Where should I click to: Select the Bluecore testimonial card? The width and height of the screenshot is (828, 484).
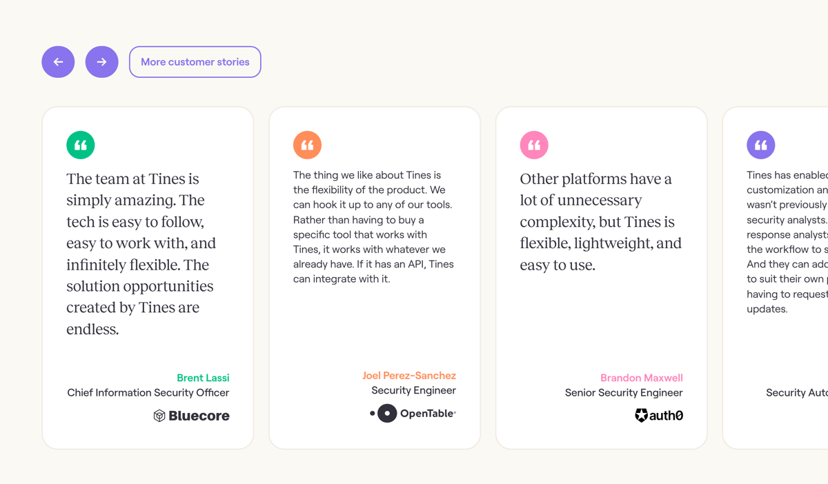[x=148, y=276]
